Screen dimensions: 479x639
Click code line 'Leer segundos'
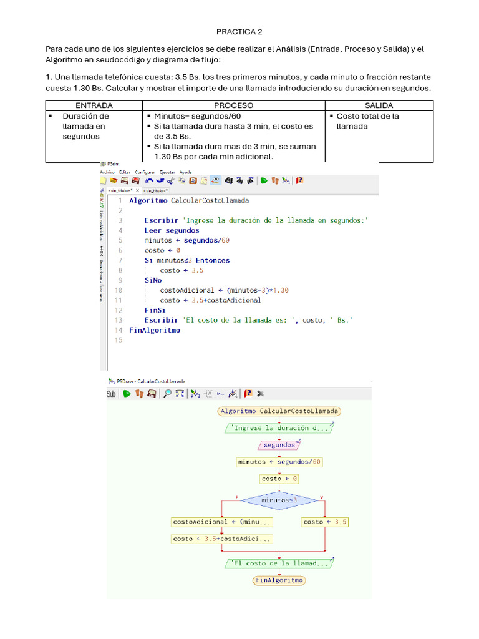point(172,230)
